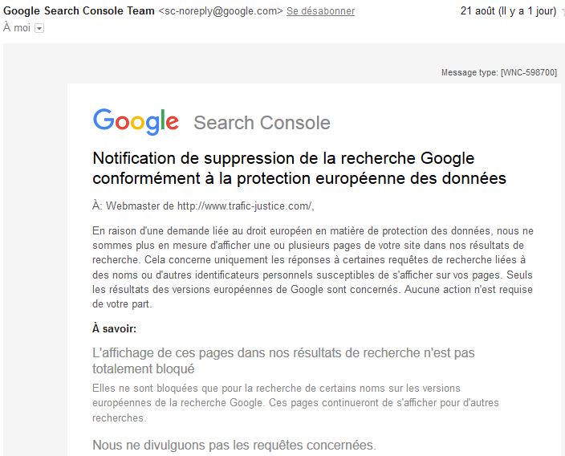Click the sc-noreply@google.com sender address

(x=221, y=11)
